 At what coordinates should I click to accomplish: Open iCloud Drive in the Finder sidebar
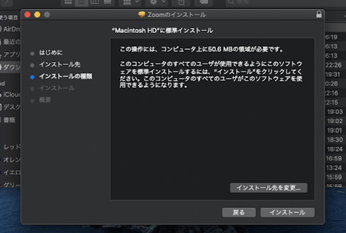[10, 95]
